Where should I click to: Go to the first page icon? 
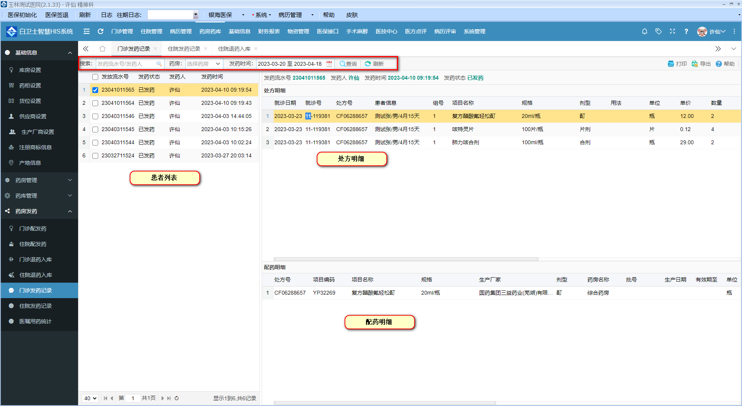(106, 398)
